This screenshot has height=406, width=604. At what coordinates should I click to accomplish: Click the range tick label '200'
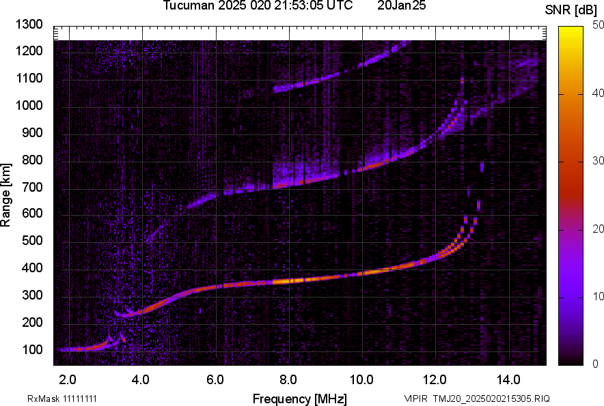pyautogui.click(x=32, y=322)
